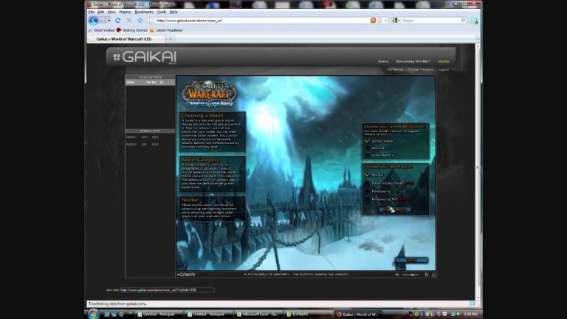Viewport: 567px width, 319px height.
Task: Go to the browser home page icon
Action: click(140, 21)
